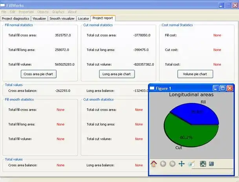Click the 60.2% label in the pie chart

click(186, 138)
